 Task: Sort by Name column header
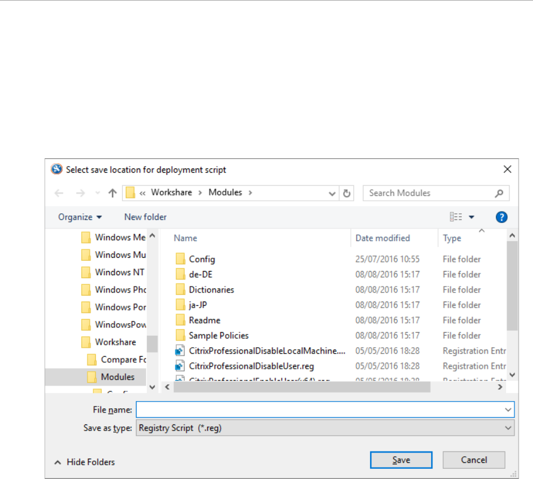pyautogui.click(x=185, y=238)
